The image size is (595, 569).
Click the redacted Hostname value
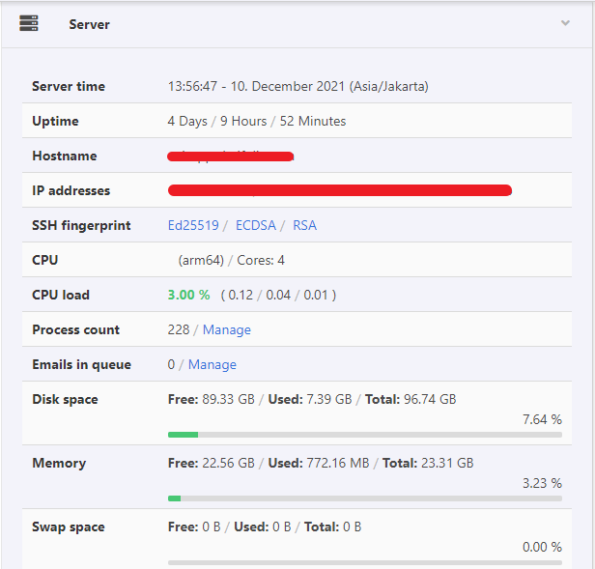click(230, 156)
